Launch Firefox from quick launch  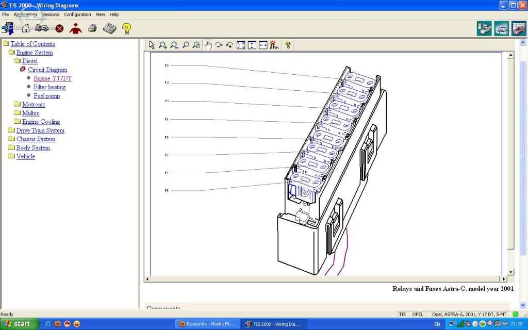click(x=58, y=324)
